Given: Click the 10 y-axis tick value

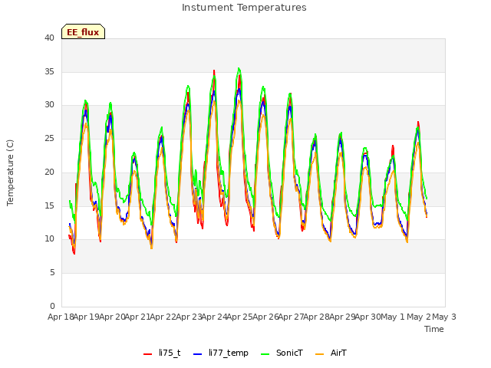Looking at the screenshot, I should 49,239.
